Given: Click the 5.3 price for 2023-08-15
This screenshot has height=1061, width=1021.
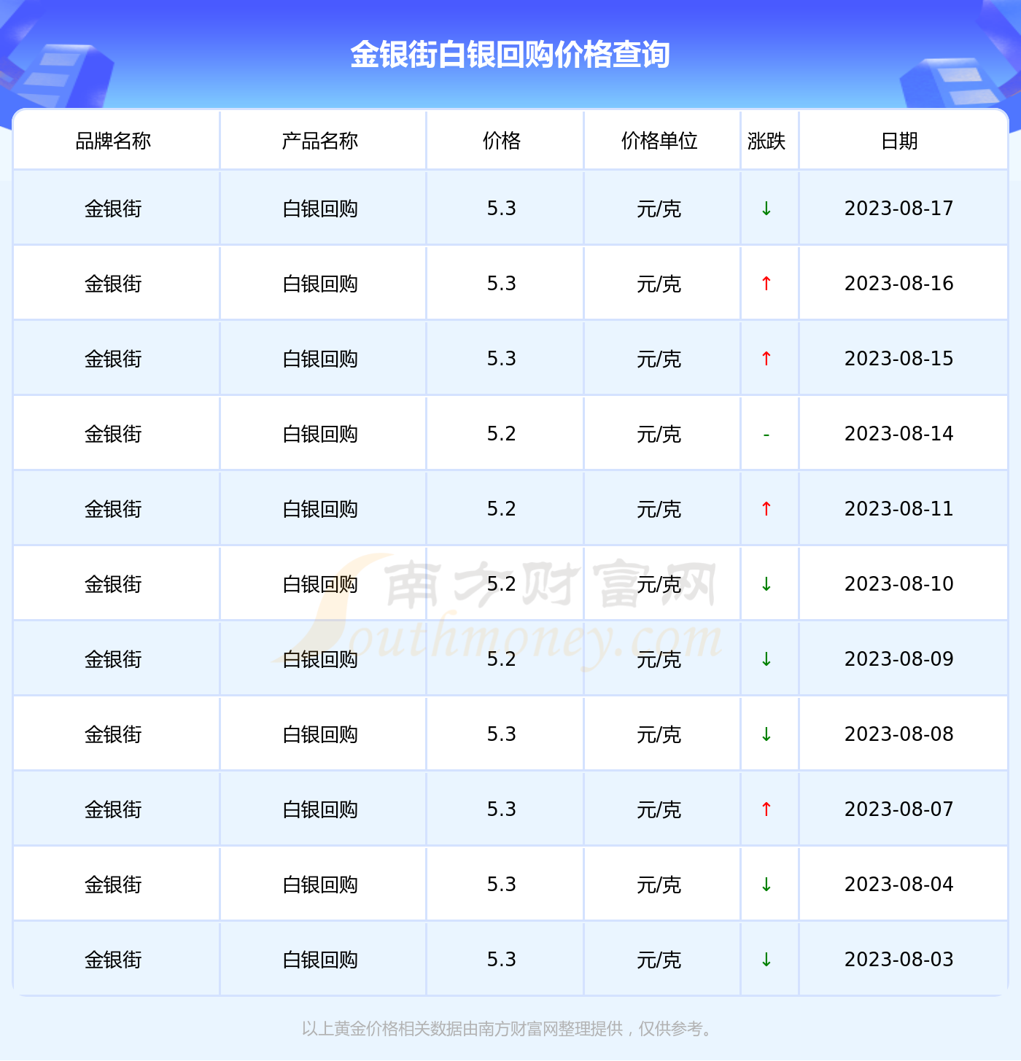Looking at the screenshot, I should point(502,359).
